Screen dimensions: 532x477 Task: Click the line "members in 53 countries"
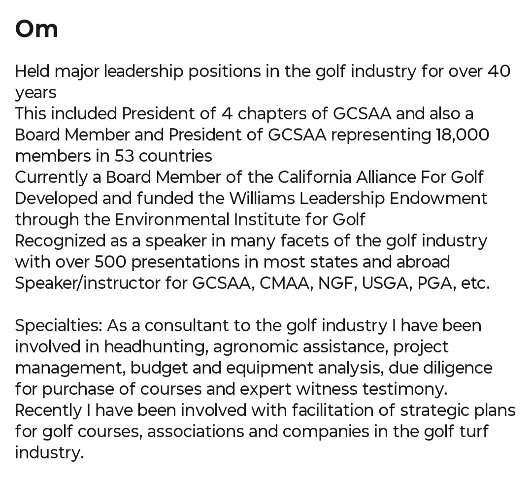click(x=113, y=156)
